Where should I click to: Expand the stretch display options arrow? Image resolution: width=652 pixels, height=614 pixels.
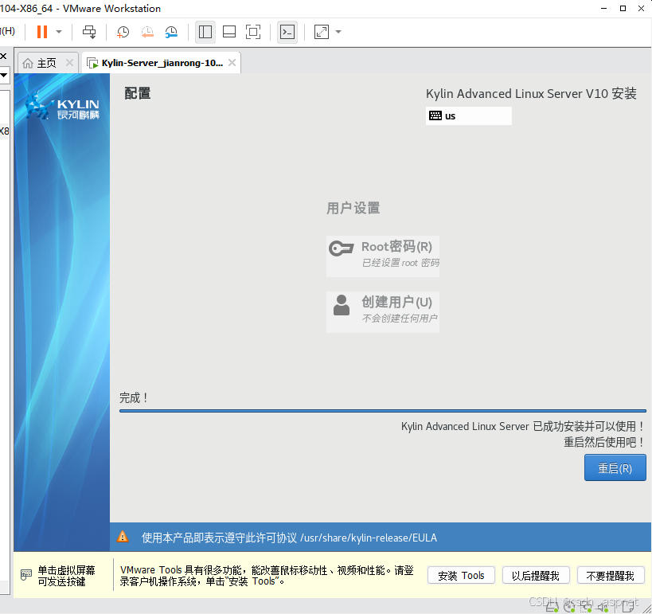click(x=338, y=32)
